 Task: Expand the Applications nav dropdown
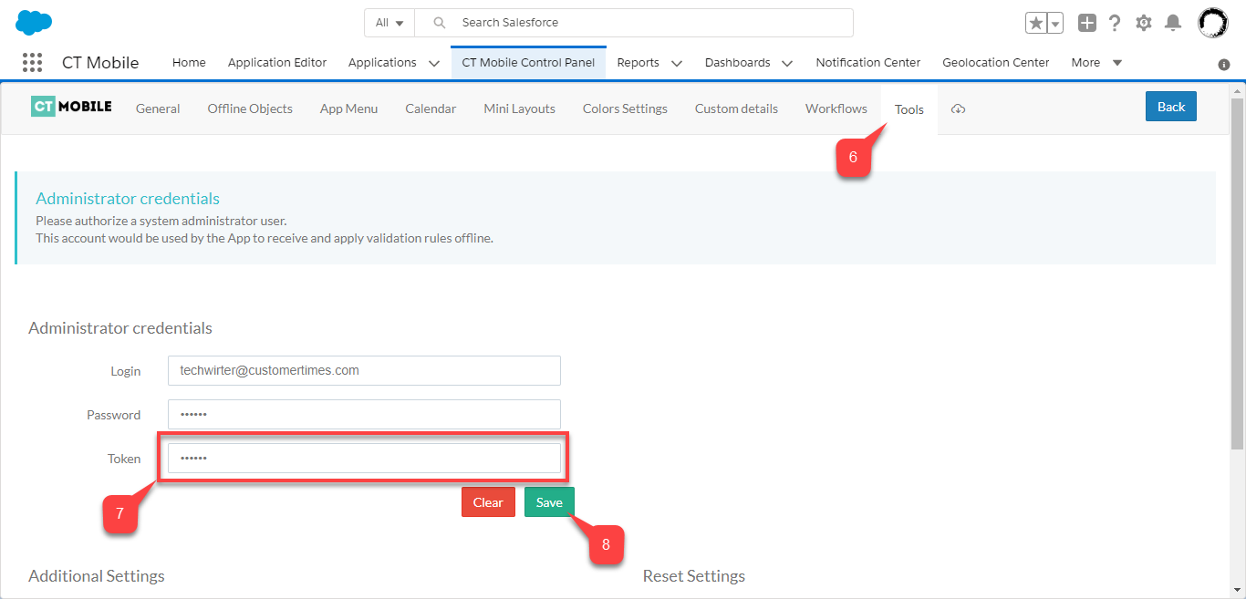(434, 63)
